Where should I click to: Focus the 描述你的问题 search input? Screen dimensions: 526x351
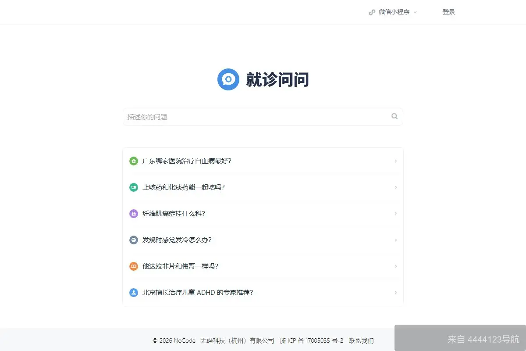263,117
